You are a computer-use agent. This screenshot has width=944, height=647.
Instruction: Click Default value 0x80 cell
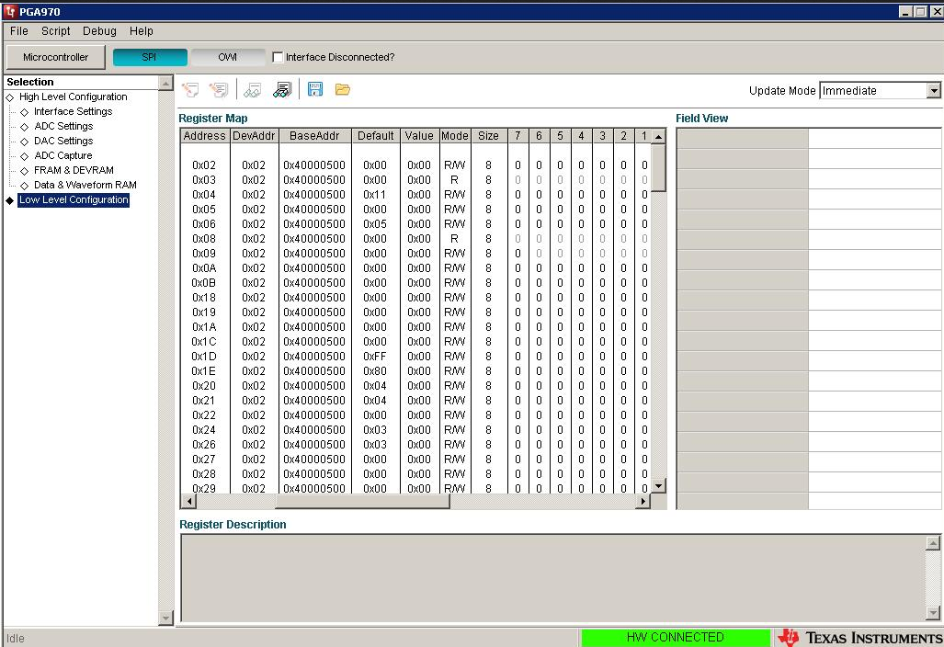point(374,371)
